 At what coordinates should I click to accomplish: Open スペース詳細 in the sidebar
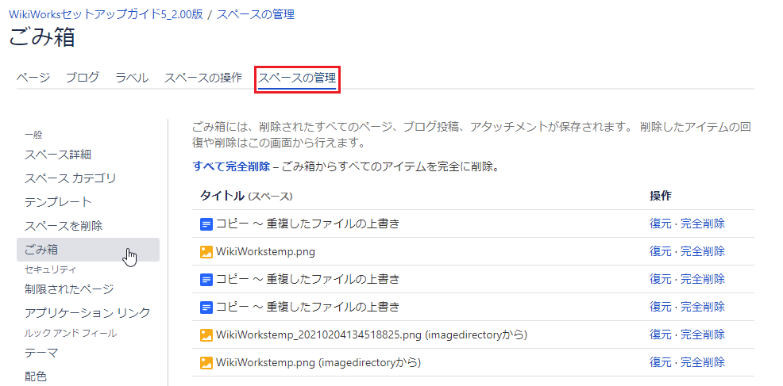pos(58,155)
